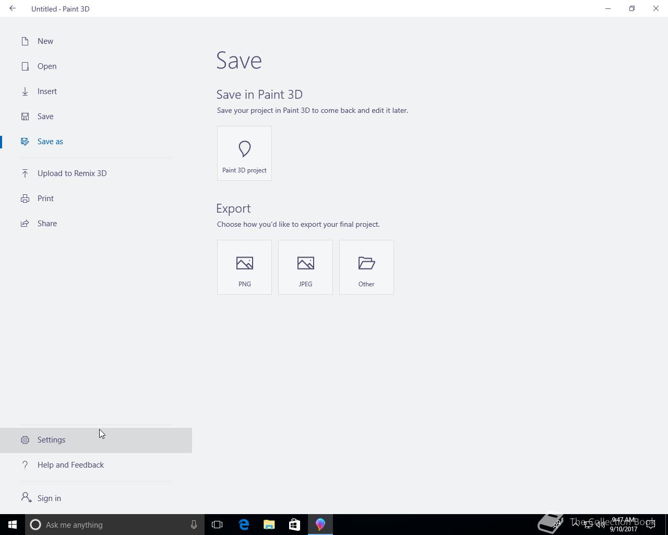This screenshot has width=668, height=535.
Task: Open the Windows Start menu
Action: pyautogui.click(x=13, y=525)
